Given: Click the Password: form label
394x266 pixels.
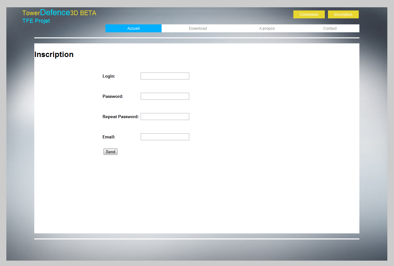Looking at the screenshot, I should click(113, 96).
